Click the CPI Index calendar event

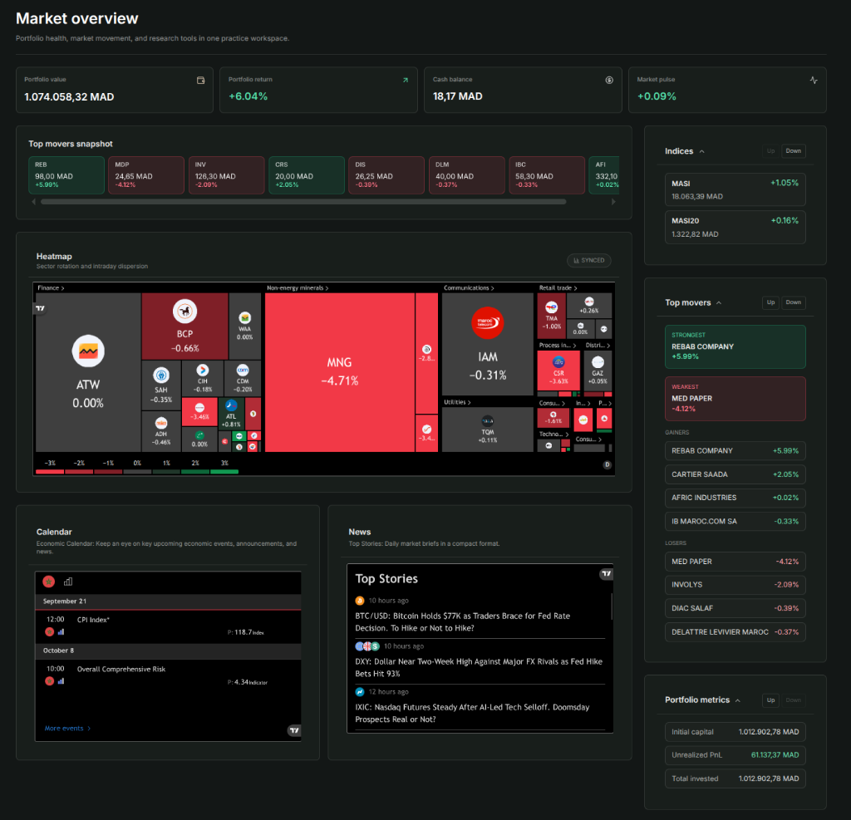[168, 626]
